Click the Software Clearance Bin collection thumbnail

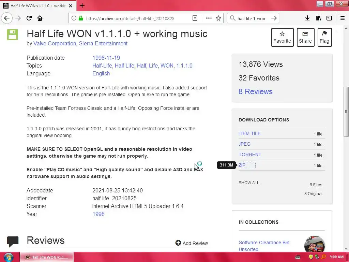tap(314, 244)
